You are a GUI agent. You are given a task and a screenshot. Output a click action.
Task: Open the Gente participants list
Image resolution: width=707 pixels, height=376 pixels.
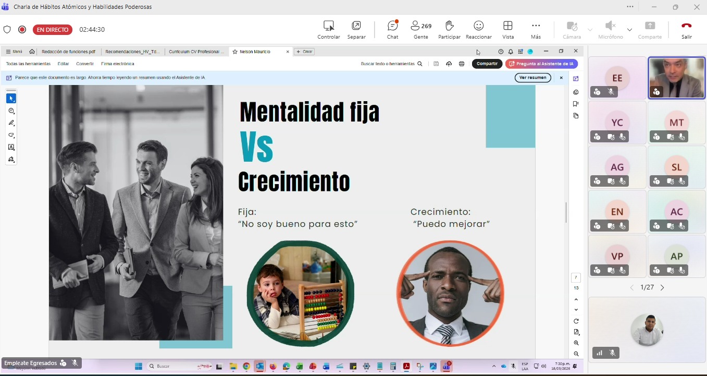point(420,29)
